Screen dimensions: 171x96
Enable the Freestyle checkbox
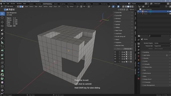click(x=144, y=82)
